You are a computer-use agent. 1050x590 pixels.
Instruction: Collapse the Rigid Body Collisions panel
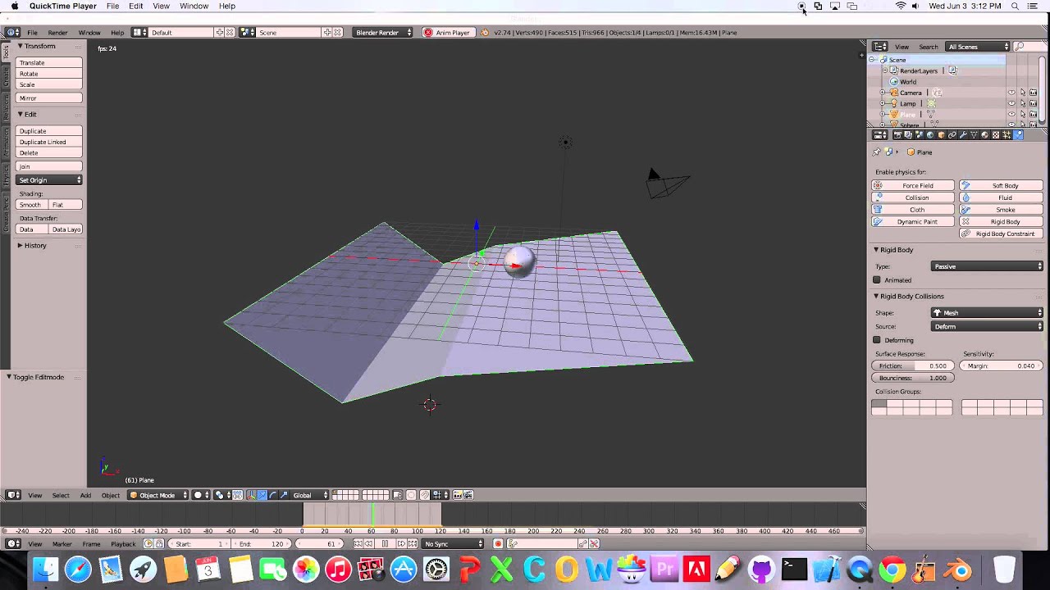coord(912,297)
